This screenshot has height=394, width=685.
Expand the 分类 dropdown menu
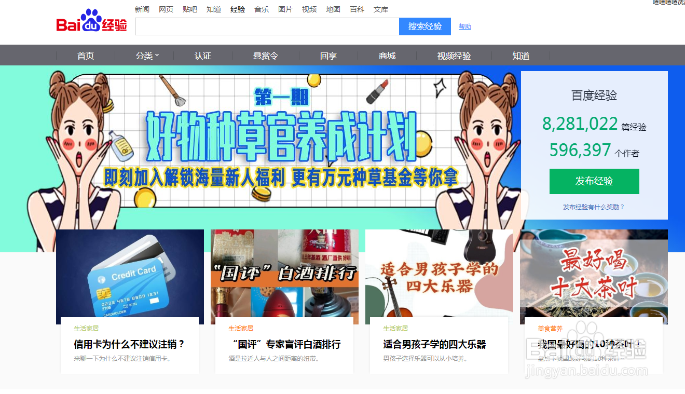(147, 56)
